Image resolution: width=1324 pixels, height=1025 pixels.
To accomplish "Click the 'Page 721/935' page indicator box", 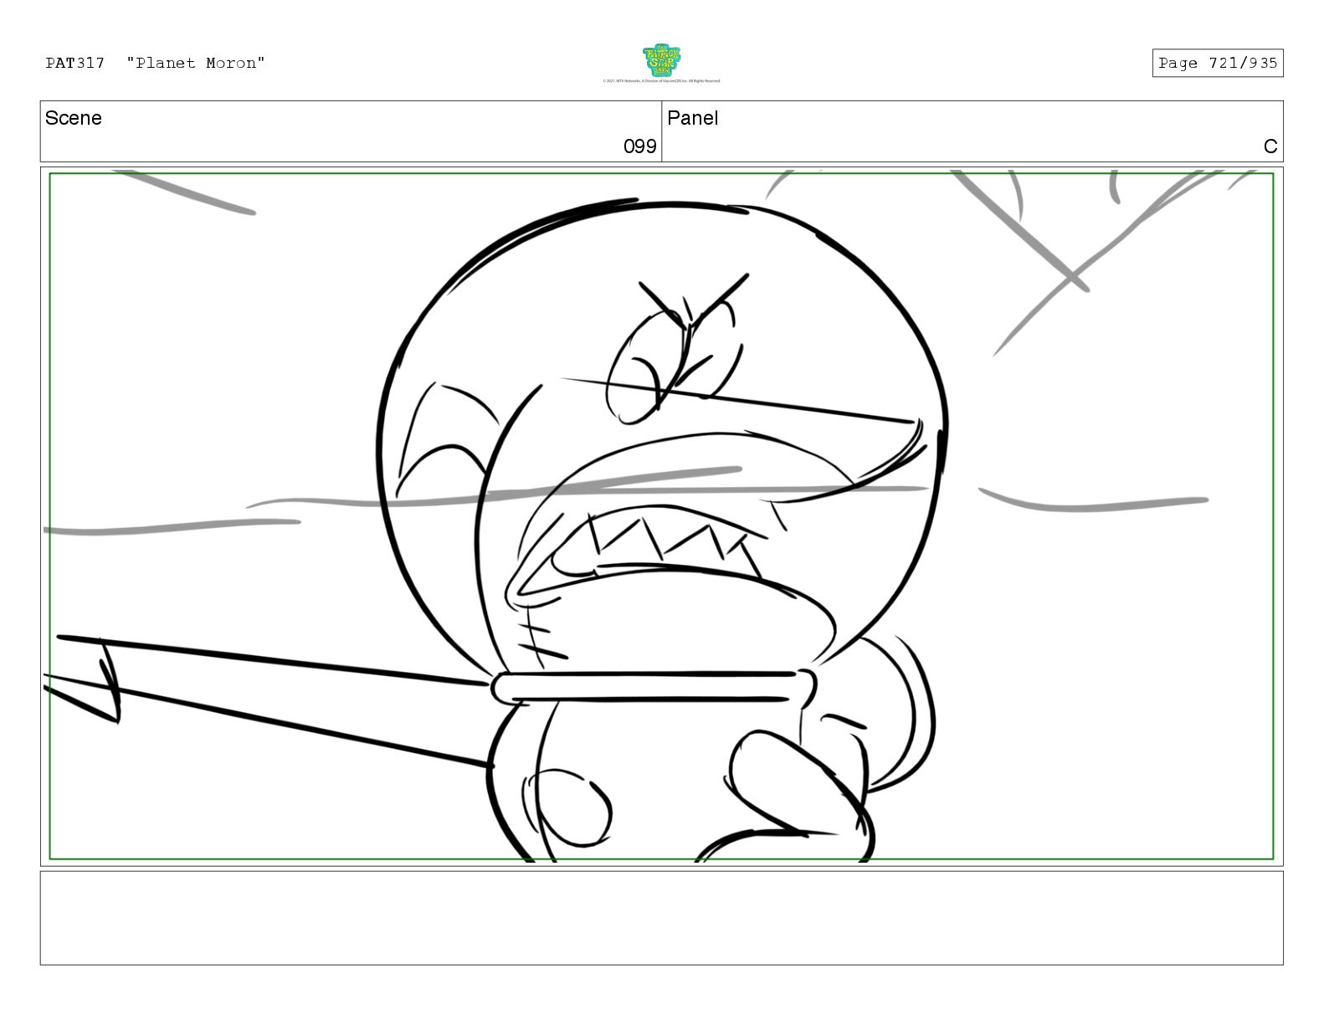I will (x=1217, y=63).
